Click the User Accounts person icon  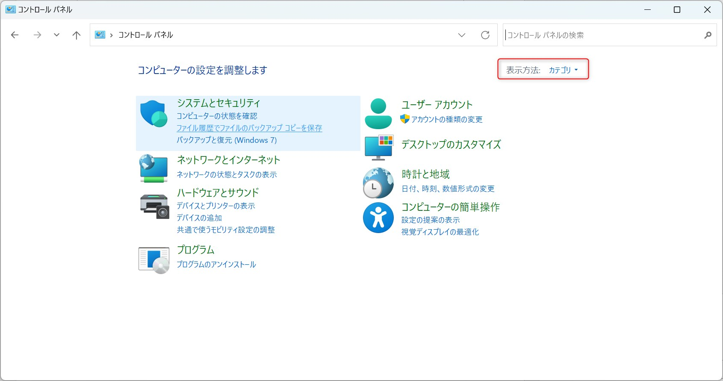point(378,114)
